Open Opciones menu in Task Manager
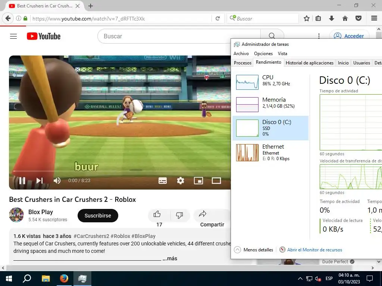 point(263,54)
